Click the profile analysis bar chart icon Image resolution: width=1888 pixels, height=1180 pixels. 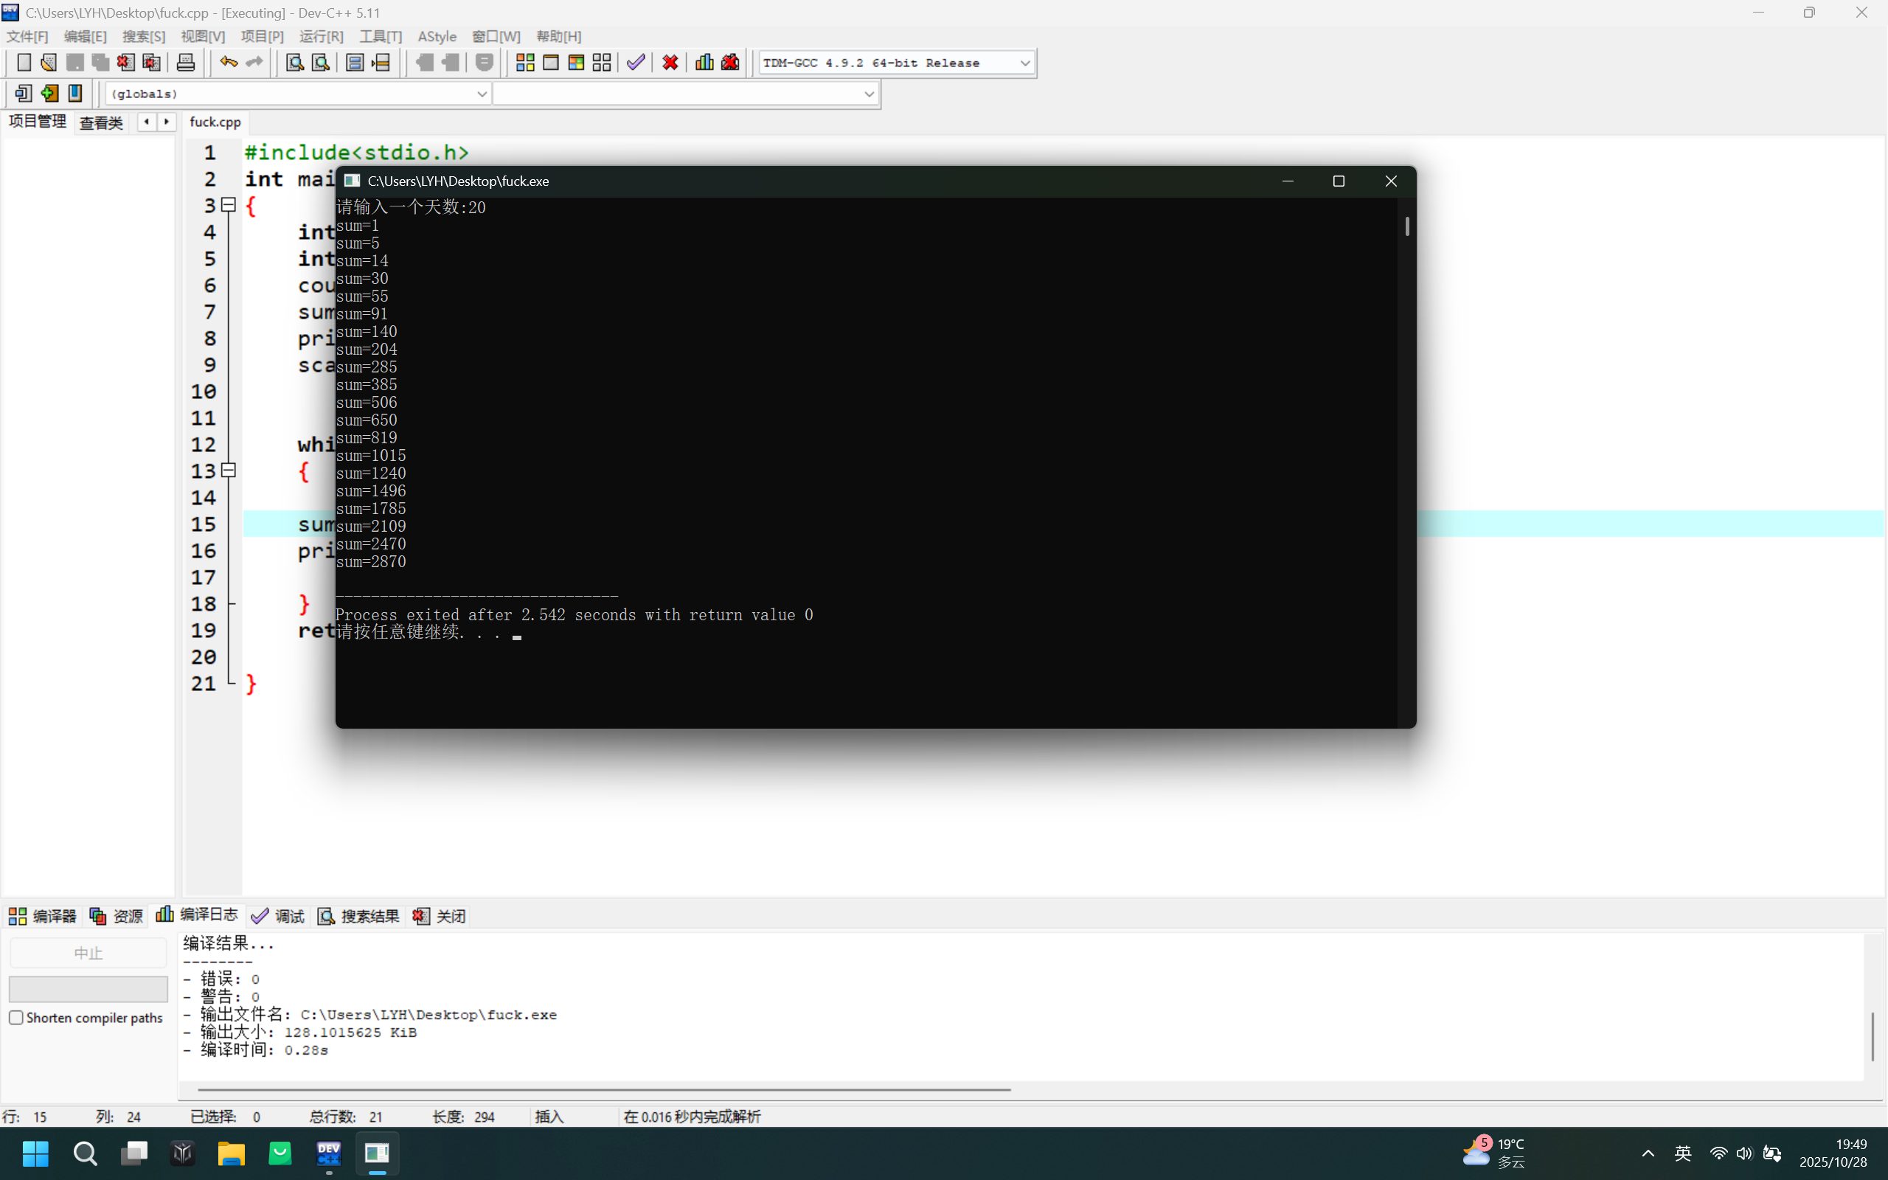click(704, 63)
